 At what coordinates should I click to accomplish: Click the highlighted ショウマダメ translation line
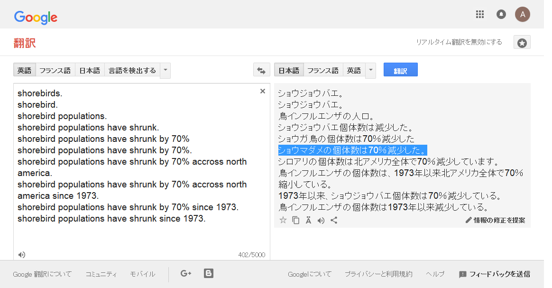352,150
